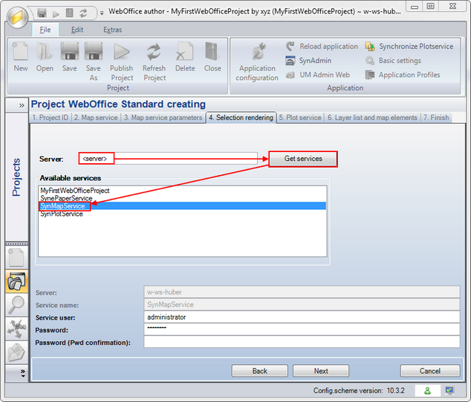Click the Service user field

[x=302, y=317]
